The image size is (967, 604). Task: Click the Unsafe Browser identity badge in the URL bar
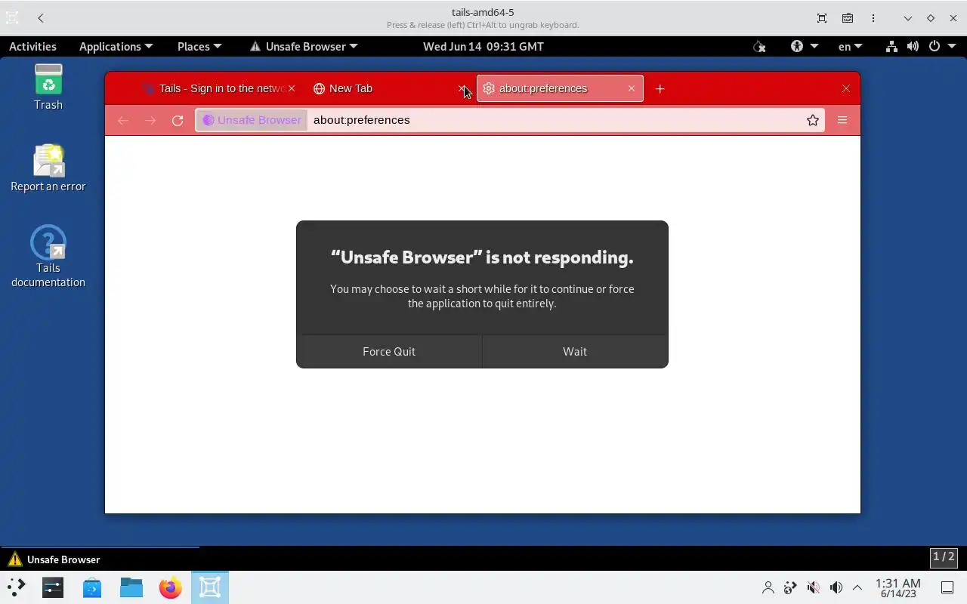[252, 120]
